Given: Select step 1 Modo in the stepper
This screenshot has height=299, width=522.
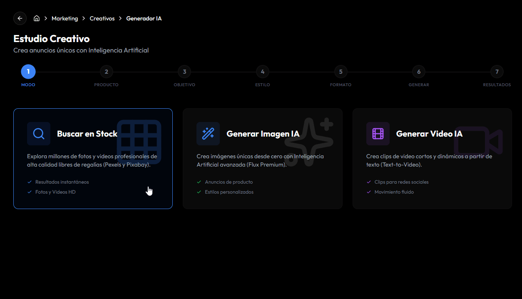Looking at the screenshot, I should (x=28, y=72).
